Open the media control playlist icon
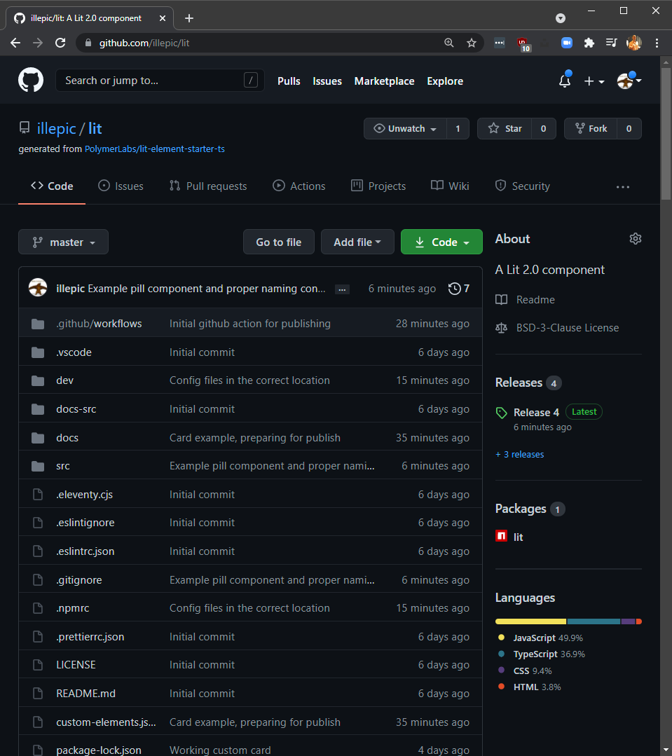Viewport: 672px width, 756px height. click(x=611, y=43)
